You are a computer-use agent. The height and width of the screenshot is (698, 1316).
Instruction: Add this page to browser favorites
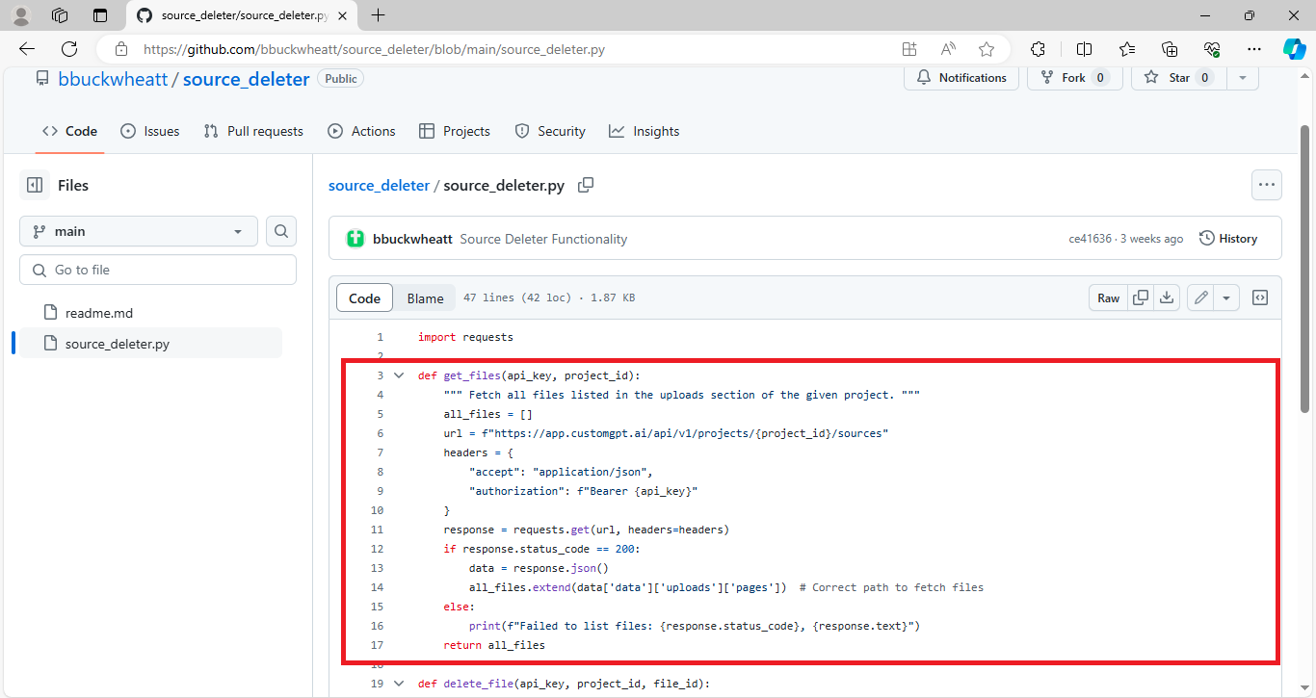pos(987,48)
